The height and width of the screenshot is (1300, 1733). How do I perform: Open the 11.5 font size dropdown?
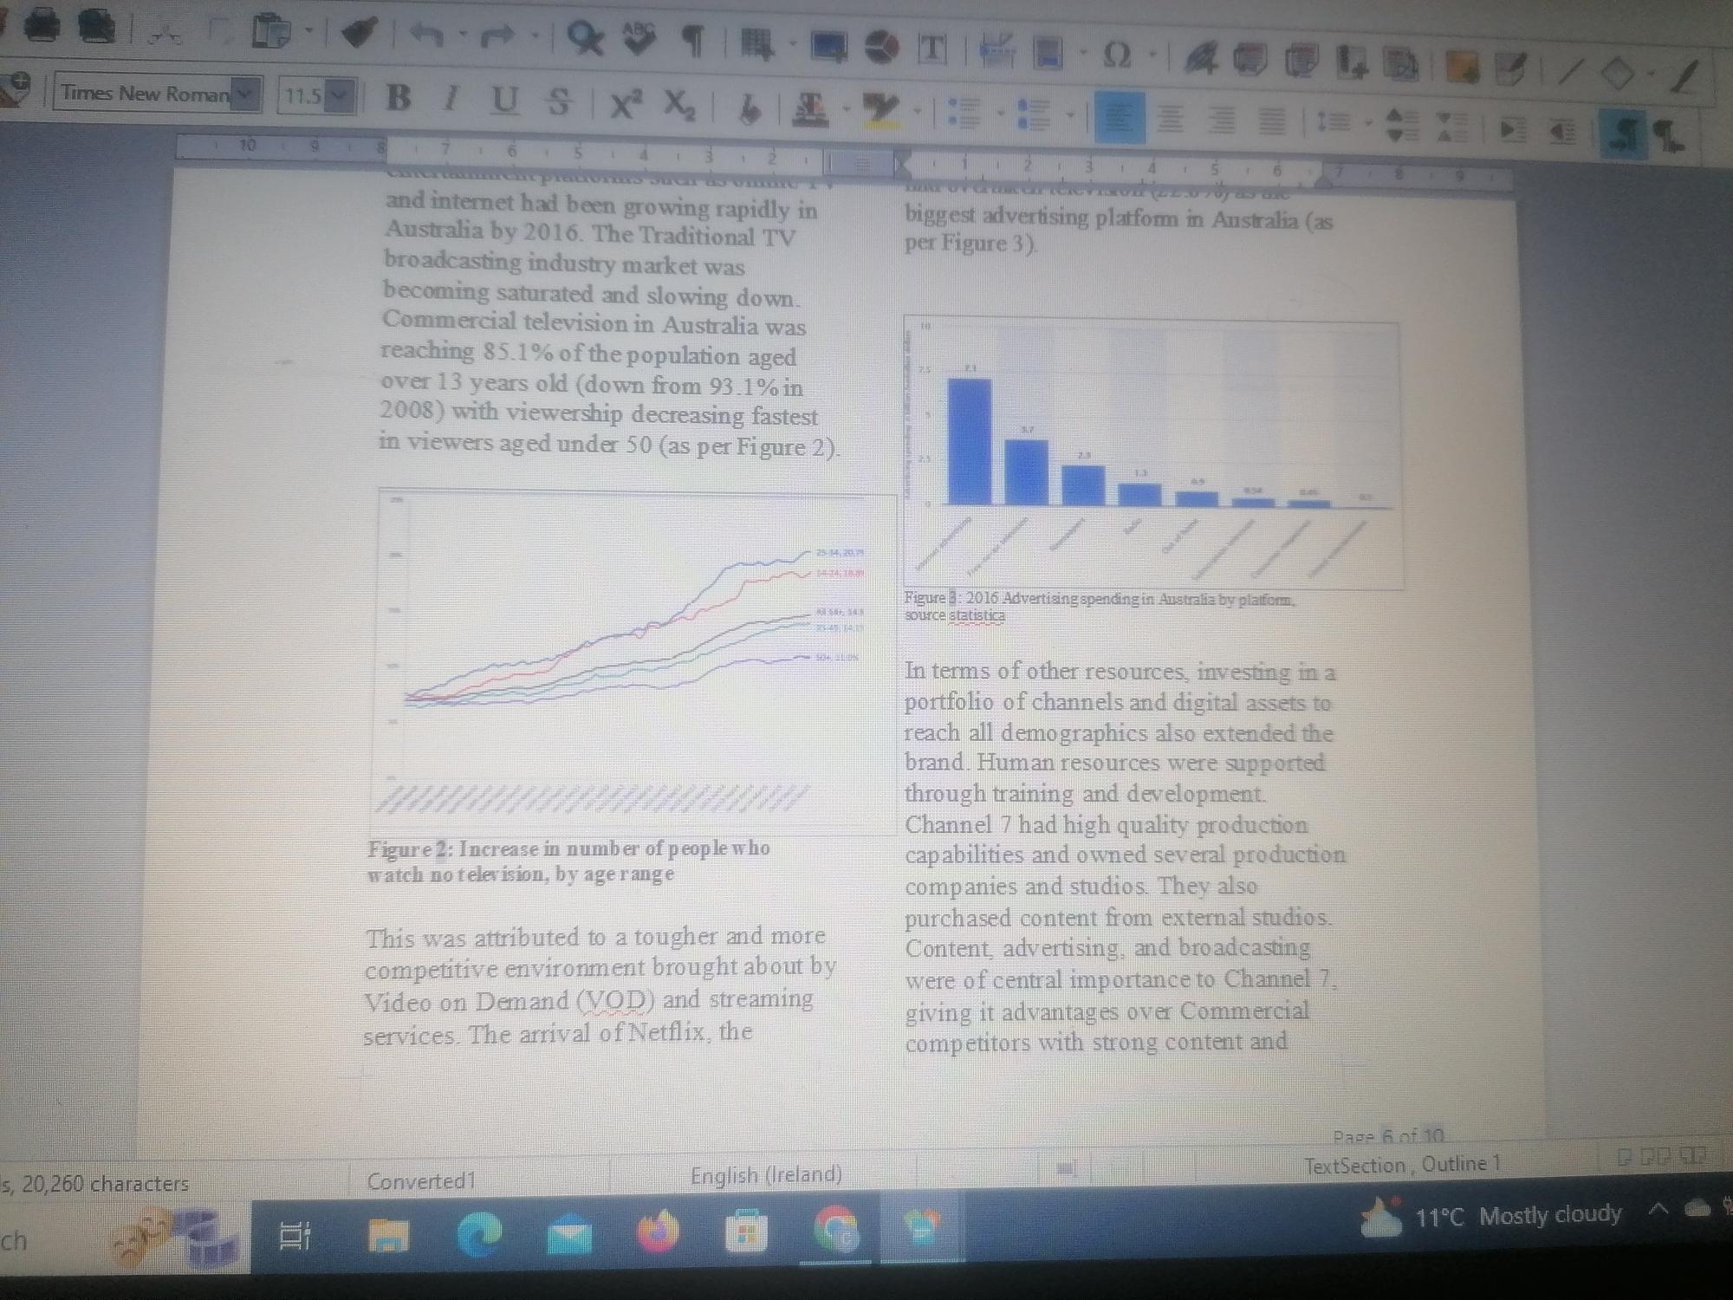pos(341,96)
